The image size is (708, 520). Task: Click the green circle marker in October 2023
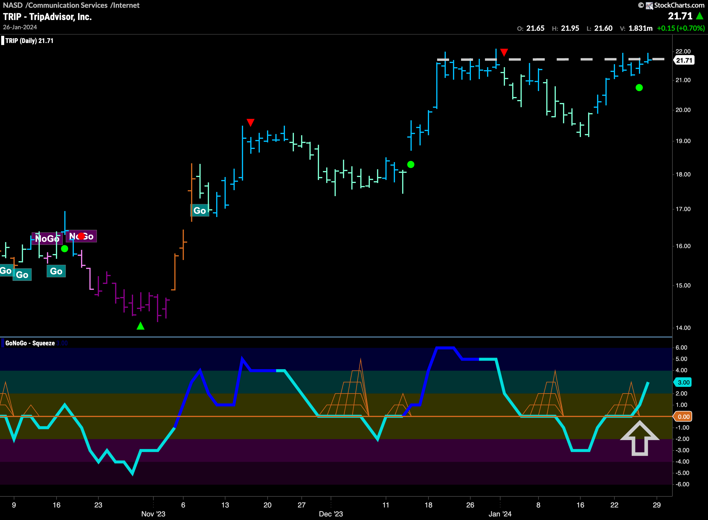click(x=65, y=249)
